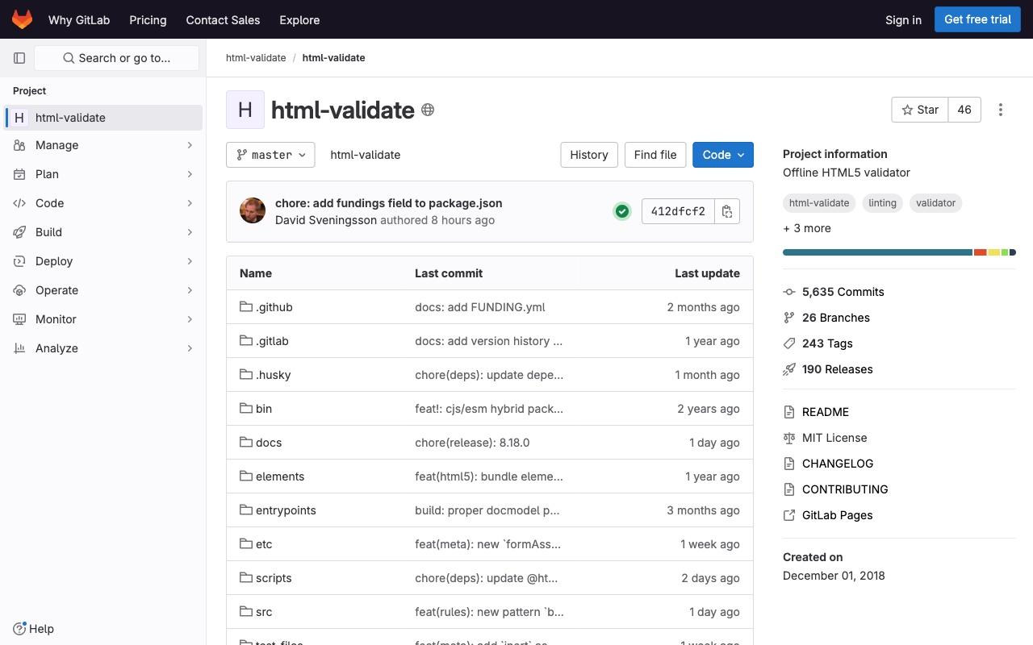Click the scripts folder icon
The width and height of the screenshot is (1033, 645).
[246, 577]
